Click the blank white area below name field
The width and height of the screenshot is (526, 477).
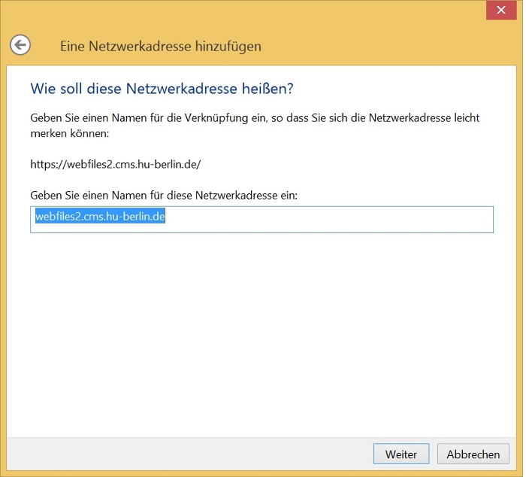261,331
